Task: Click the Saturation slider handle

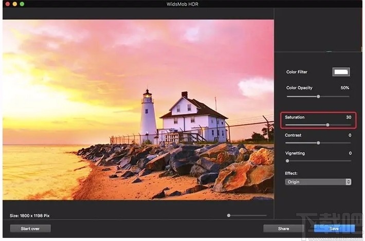Action: pos(328,125)
